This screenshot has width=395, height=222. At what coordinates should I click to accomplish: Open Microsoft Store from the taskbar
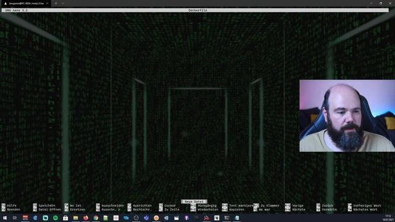coord(65,218)
